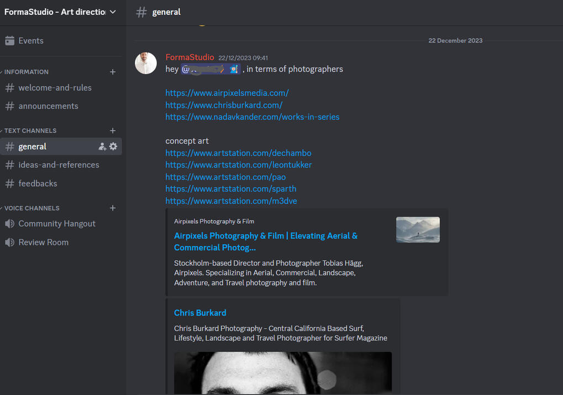
Task: Click the Airpixels embed thumbnail image
Action: click(x=418, y=230)
